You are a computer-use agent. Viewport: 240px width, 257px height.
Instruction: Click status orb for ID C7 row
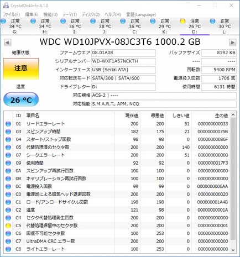tap(8, 241)
